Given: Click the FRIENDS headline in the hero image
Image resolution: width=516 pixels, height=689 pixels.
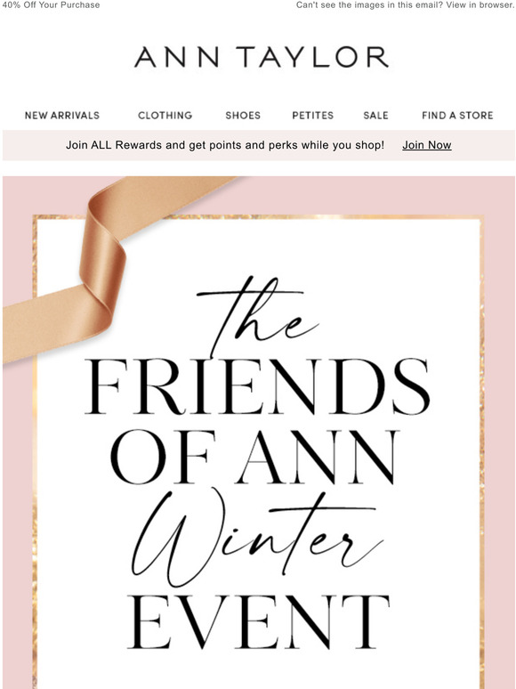Looking at the screenshot, I should 257,386.
